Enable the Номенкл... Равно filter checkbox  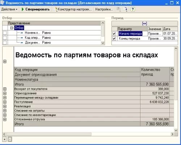click(5, 33)
